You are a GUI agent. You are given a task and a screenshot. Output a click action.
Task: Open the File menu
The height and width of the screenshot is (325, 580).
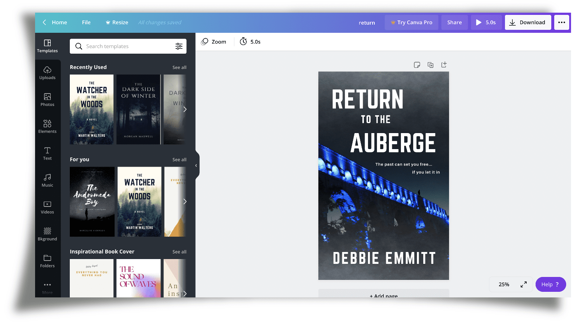pos(86,22)
